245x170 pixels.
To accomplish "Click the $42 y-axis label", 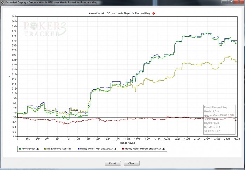I will point(14,17).
